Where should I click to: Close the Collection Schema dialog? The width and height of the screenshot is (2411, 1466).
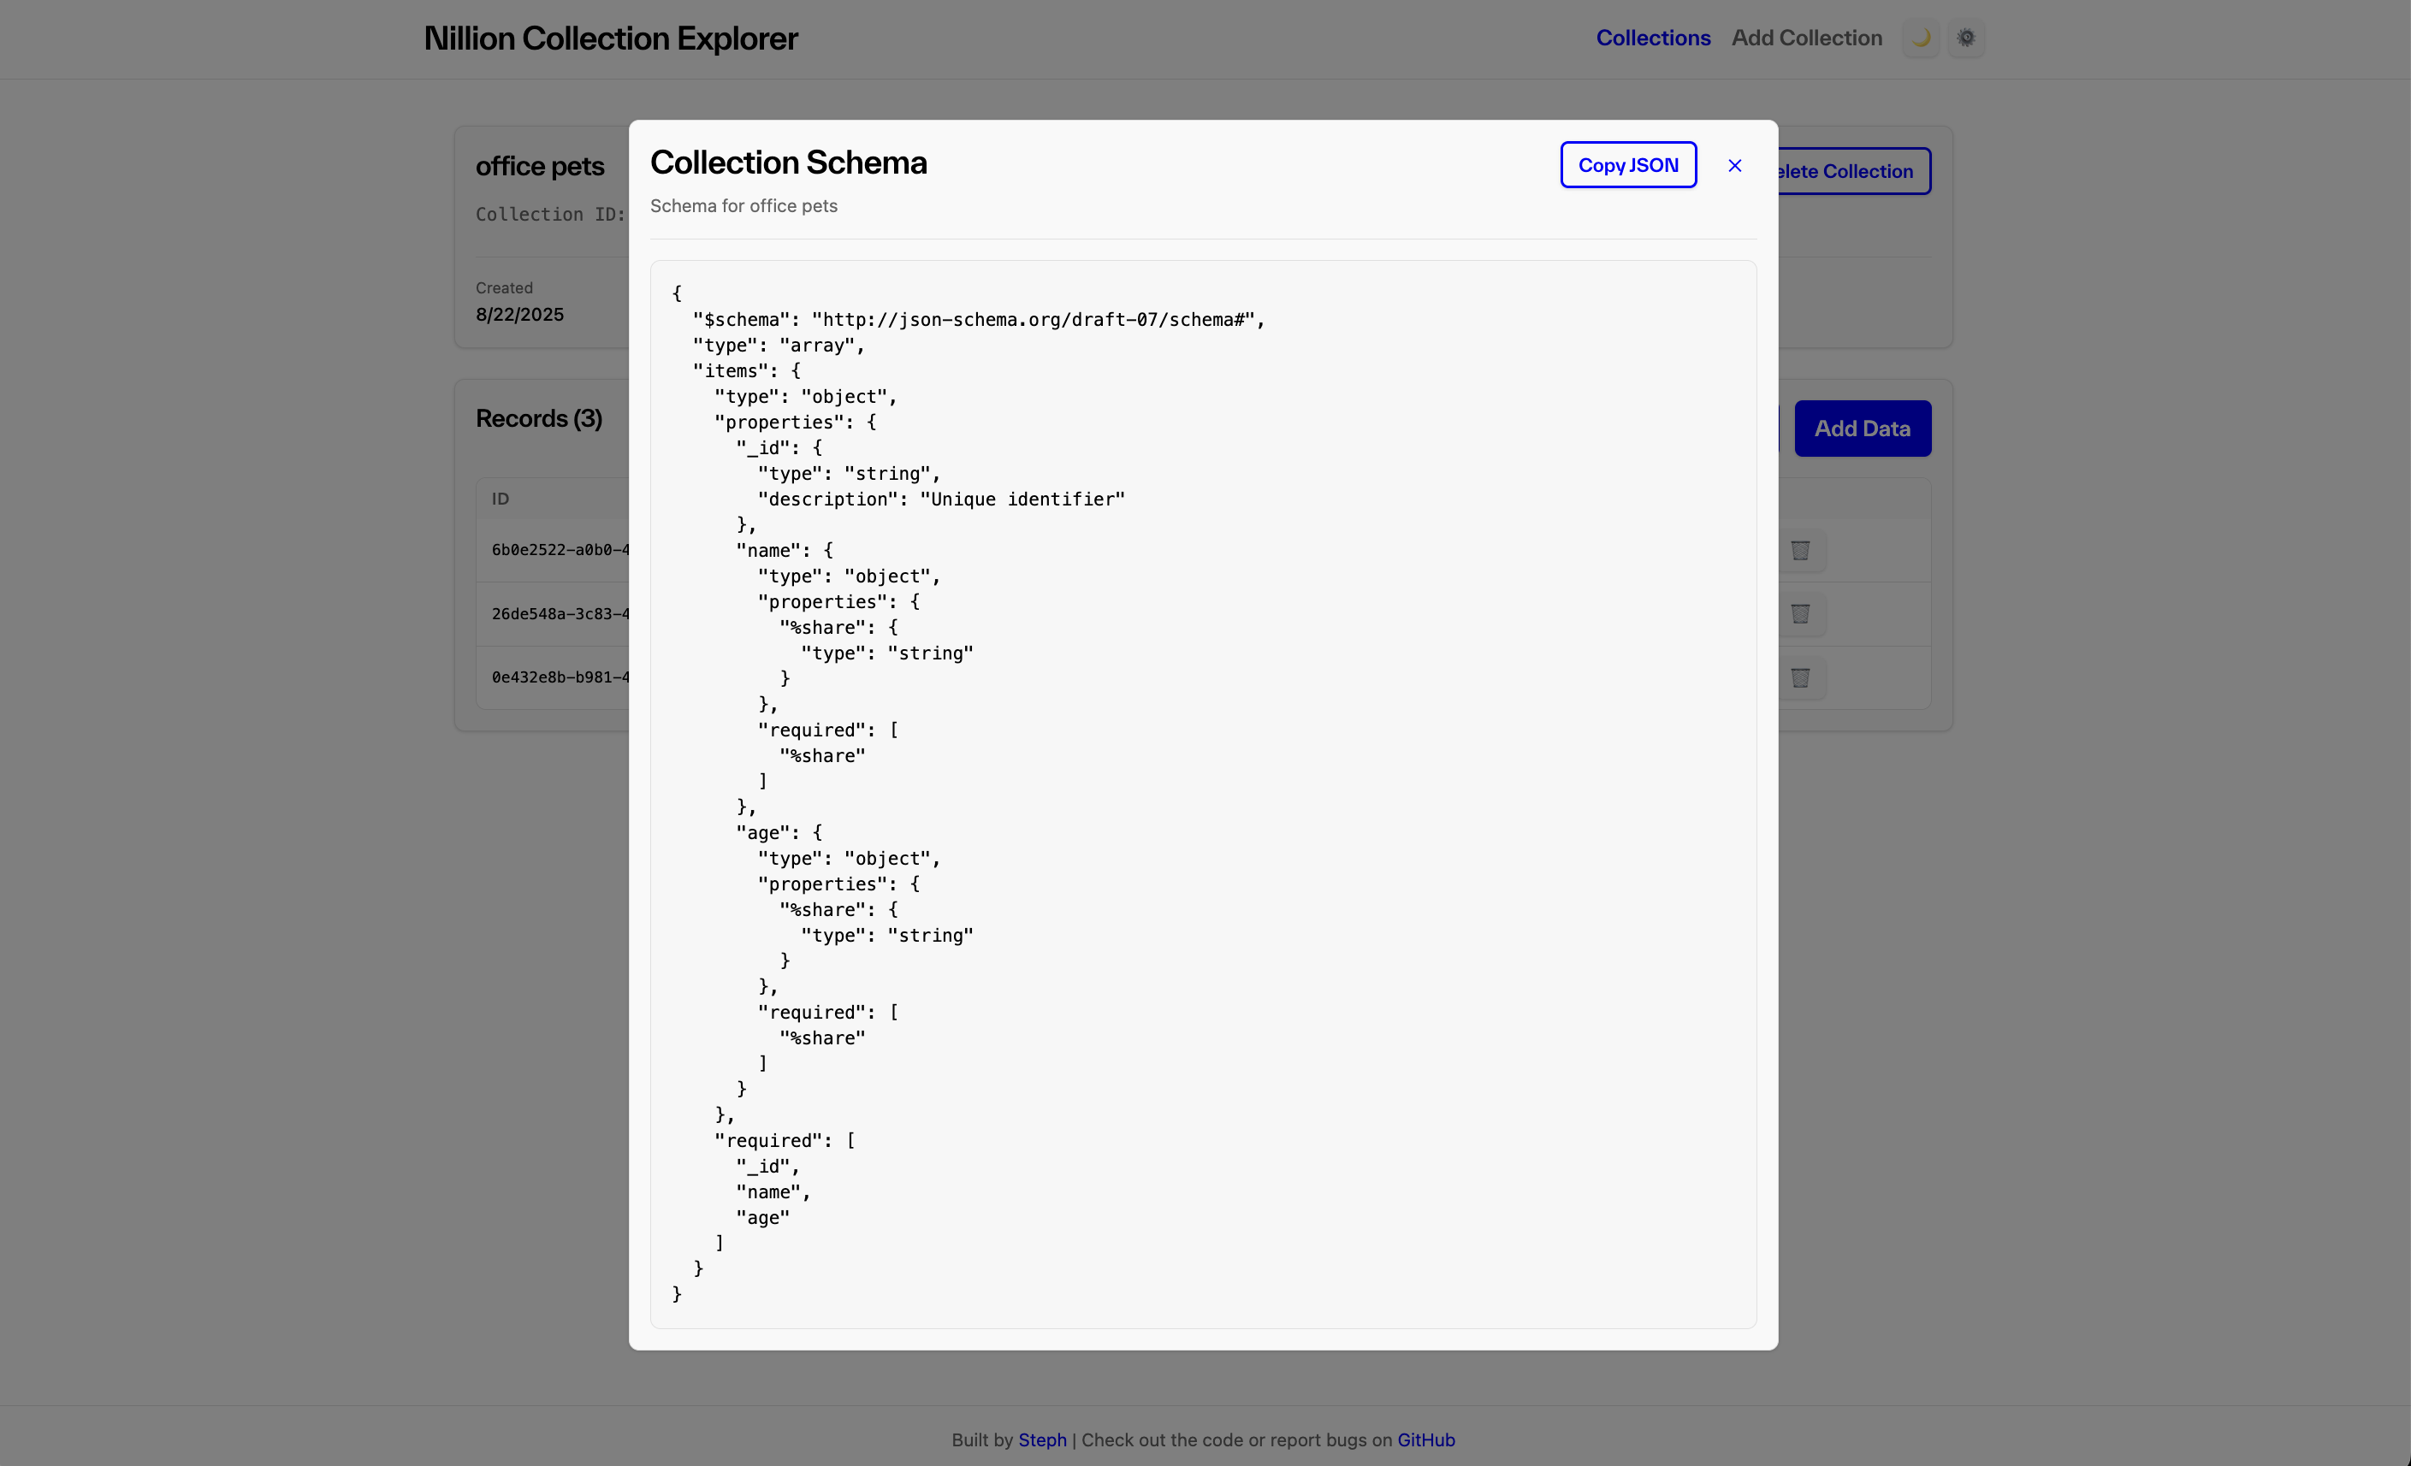point(1735,165)
